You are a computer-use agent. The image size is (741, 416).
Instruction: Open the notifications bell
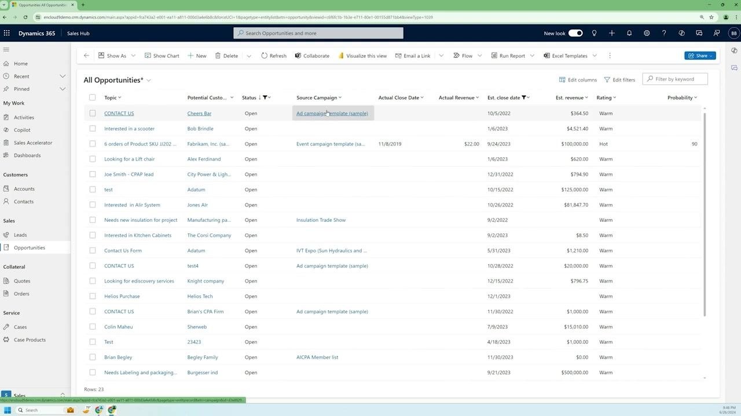[629, 33]
